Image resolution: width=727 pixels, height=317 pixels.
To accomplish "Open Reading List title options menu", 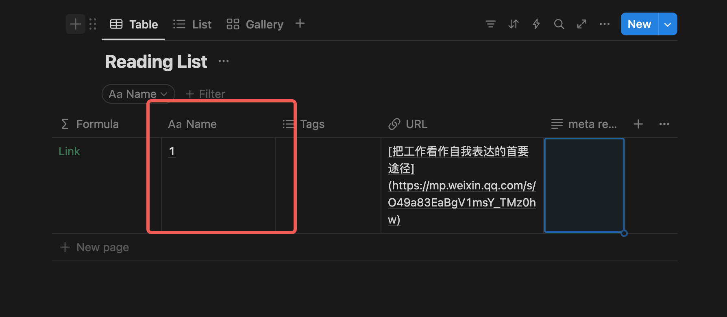I will click(224, 61).
